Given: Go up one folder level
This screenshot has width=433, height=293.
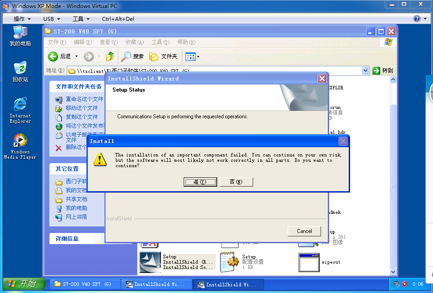Looking at the screenshot, I should pyautogui.click(x=110, y=56).
